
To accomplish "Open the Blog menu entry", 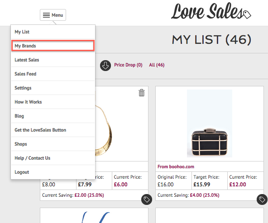I will 53,116.
